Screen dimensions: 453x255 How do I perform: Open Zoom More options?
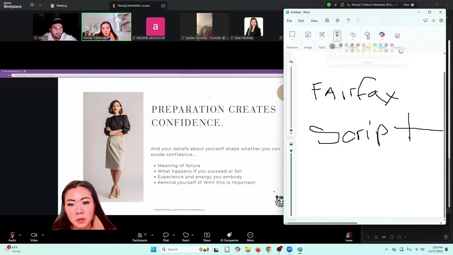click(250, 237)
